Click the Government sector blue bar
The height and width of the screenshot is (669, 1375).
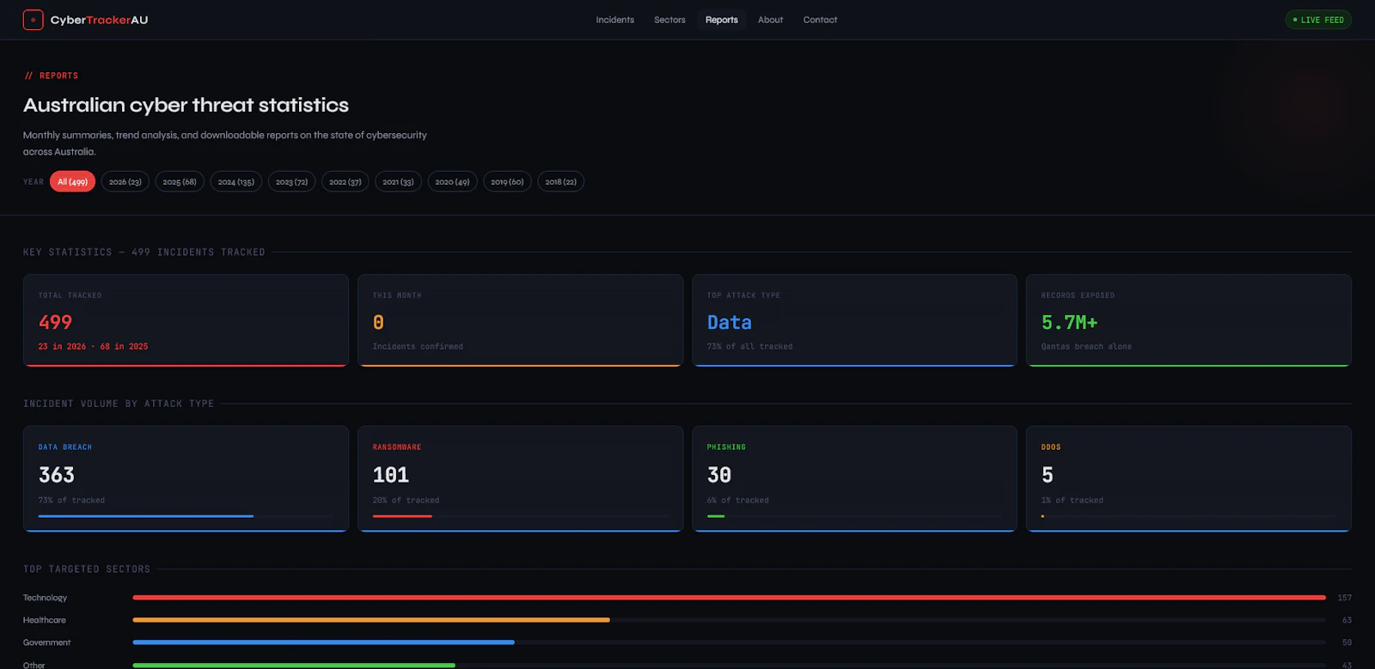click(x=324, y=642)
